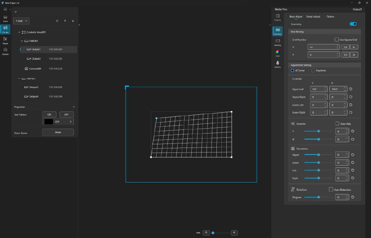Open the Property panel icon
Screen dimensions: 371x238
277,17
